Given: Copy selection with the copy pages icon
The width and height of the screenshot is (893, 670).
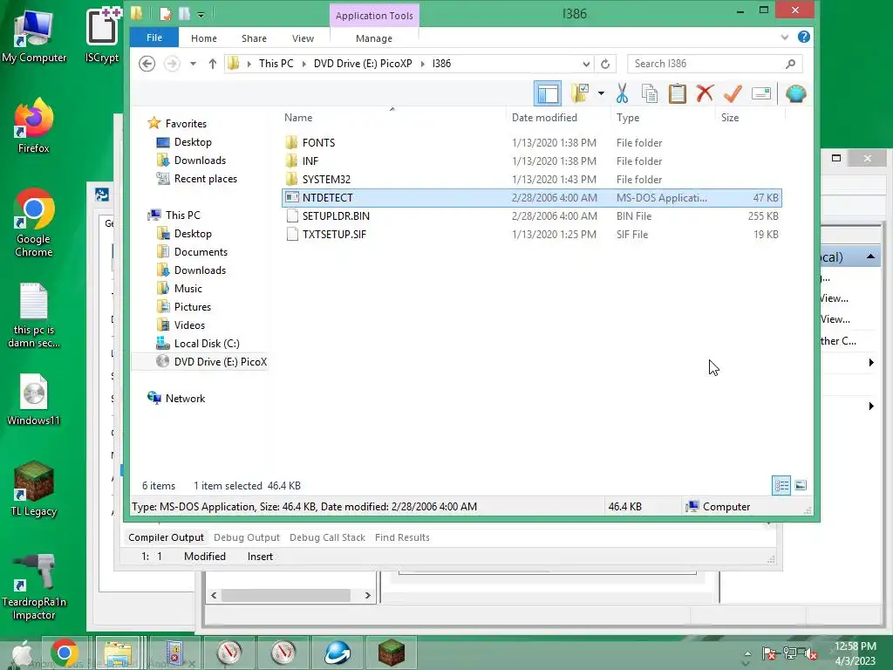Looking at the screenshot, I should 650,93.
